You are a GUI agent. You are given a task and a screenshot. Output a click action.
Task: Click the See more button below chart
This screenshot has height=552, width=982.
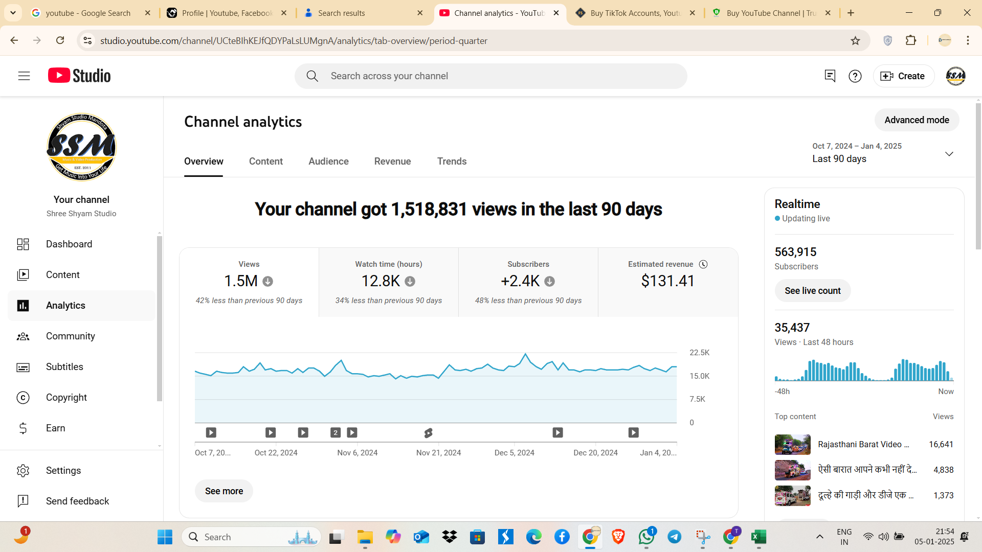(224, 491)
